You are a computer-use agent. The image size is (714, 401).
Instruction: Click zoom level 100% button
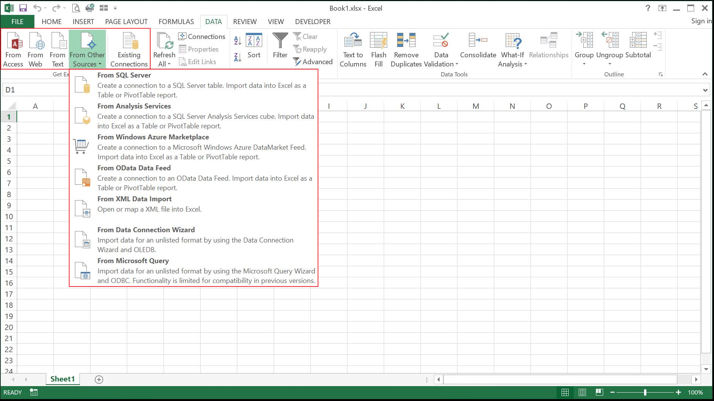695,392
